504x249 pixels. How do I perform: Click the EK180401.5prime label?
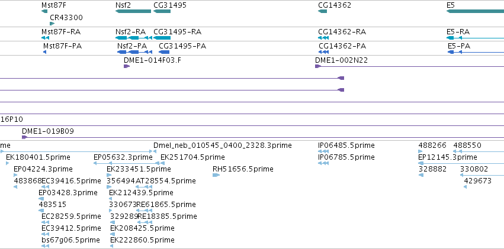tap(38, 157)
